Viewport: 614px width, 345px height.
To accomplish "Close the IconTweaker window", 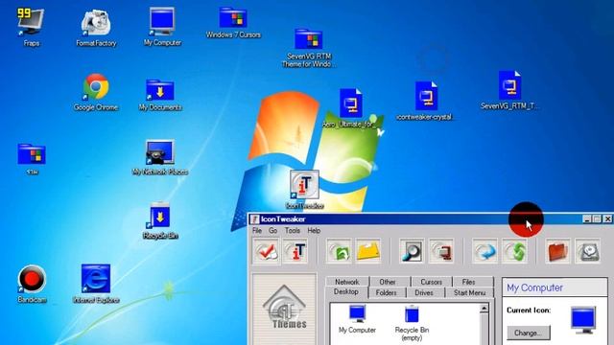I will pyautogui.click(x=607, y=219).
